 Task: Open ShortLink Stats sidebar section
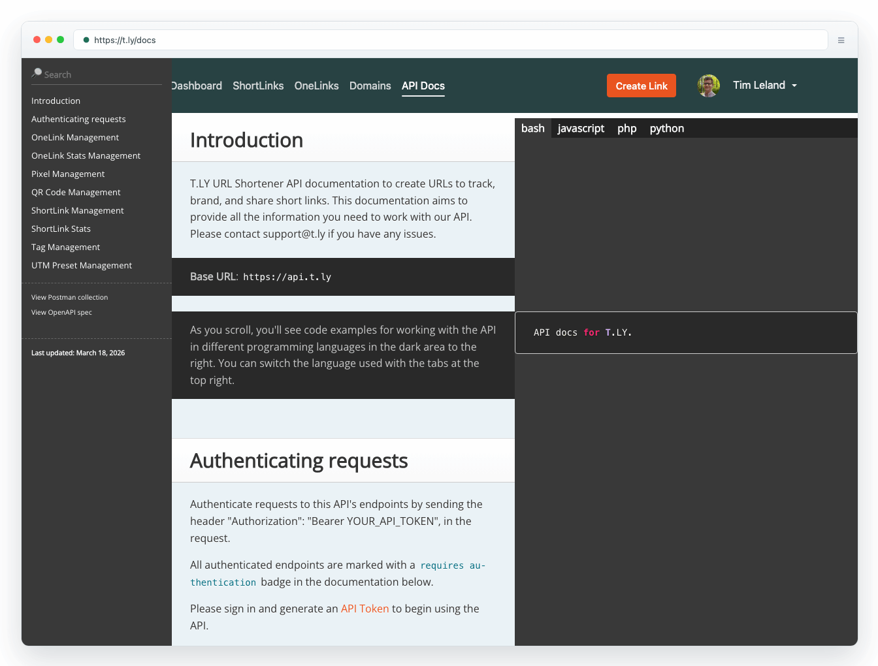(x=61, y=229)
